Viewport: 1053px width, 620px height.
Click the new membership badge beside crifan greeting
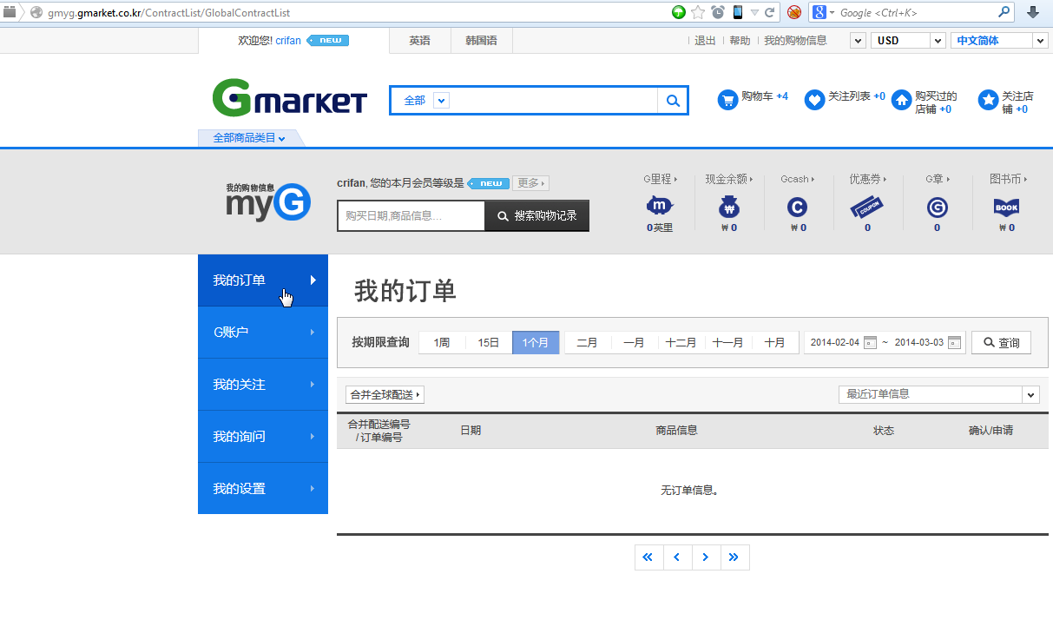tap(328, 41)
